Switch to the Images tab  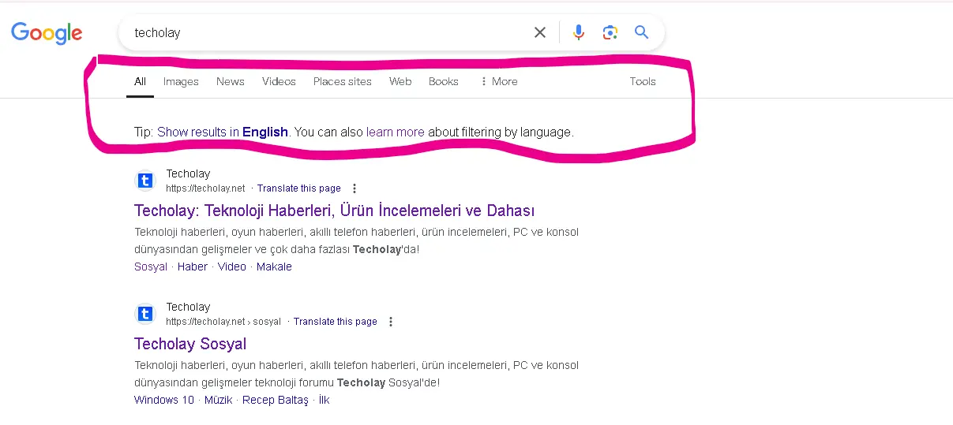pos(181,81)
